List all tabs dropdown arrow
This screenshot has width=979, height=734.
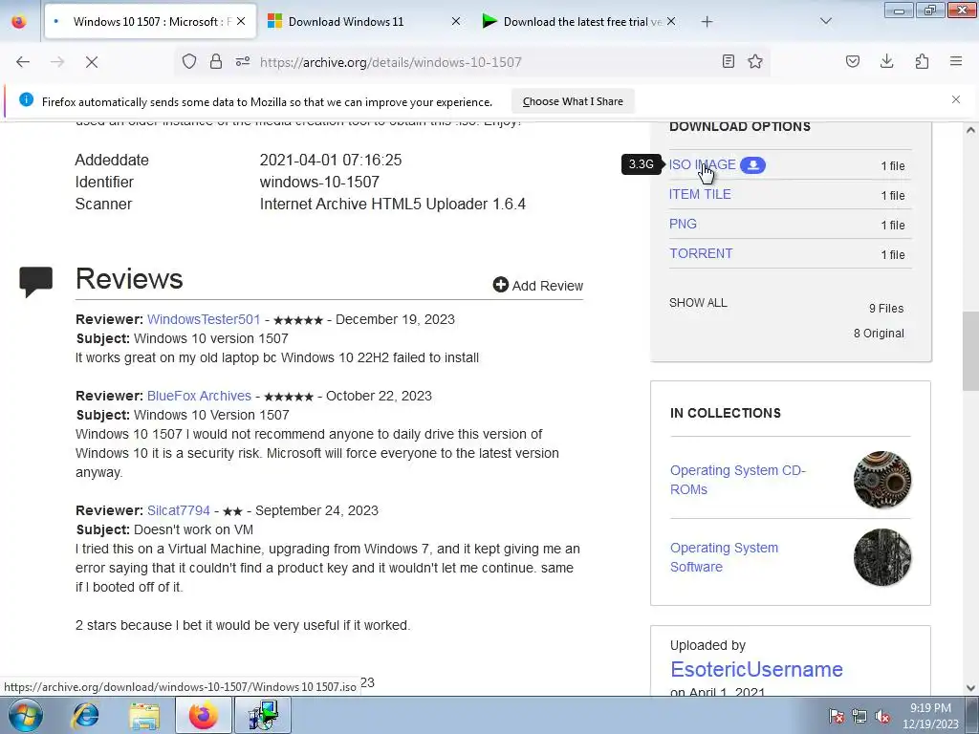(826, 21)
